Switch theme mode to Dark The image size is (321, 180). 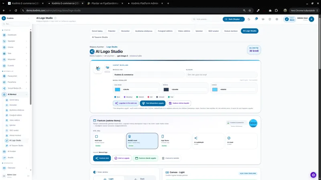(140, 178)
